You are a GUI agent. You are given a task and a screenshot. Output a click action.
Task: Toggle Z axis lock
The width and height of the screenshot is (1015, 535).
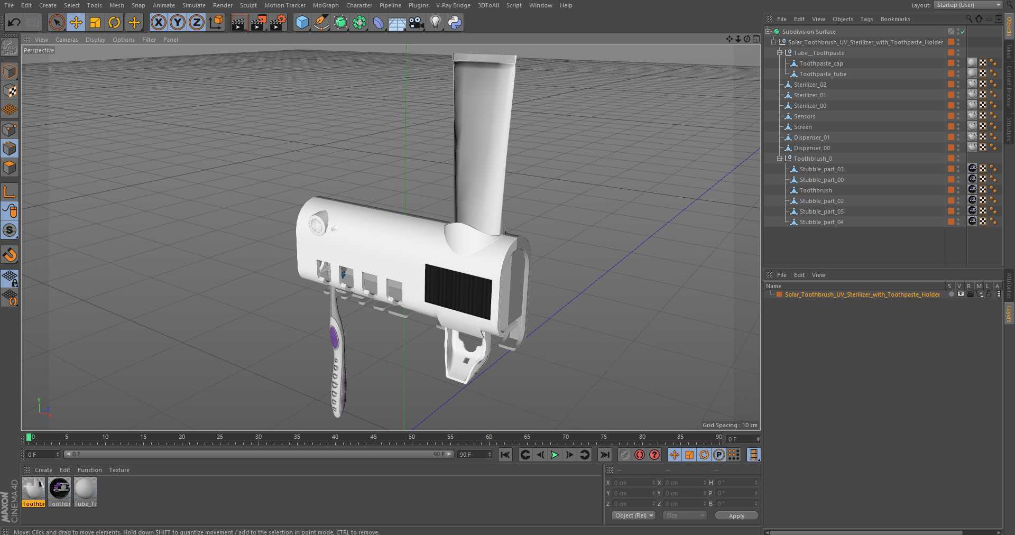pyautogui.click(x=197, y=22)
